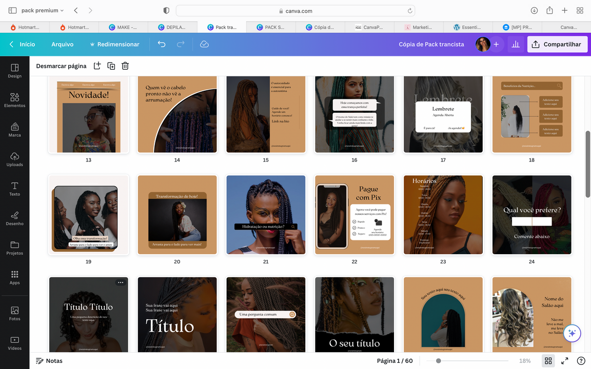Click the Compartilhar button

tap(557, 45)
